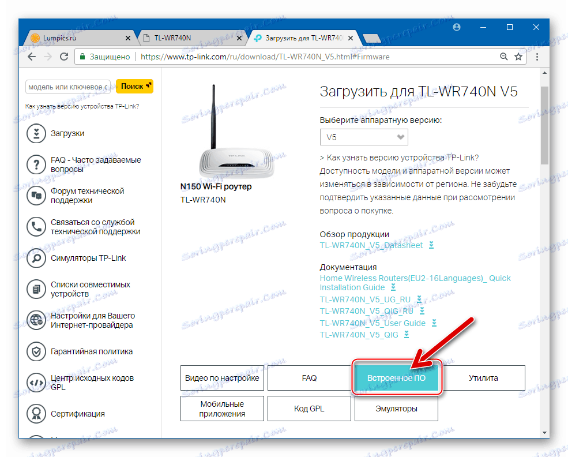The image size is (568, 457).
Task: Click download icon next to TL-WR740N_V5_QIG
Action: point(407,335)
